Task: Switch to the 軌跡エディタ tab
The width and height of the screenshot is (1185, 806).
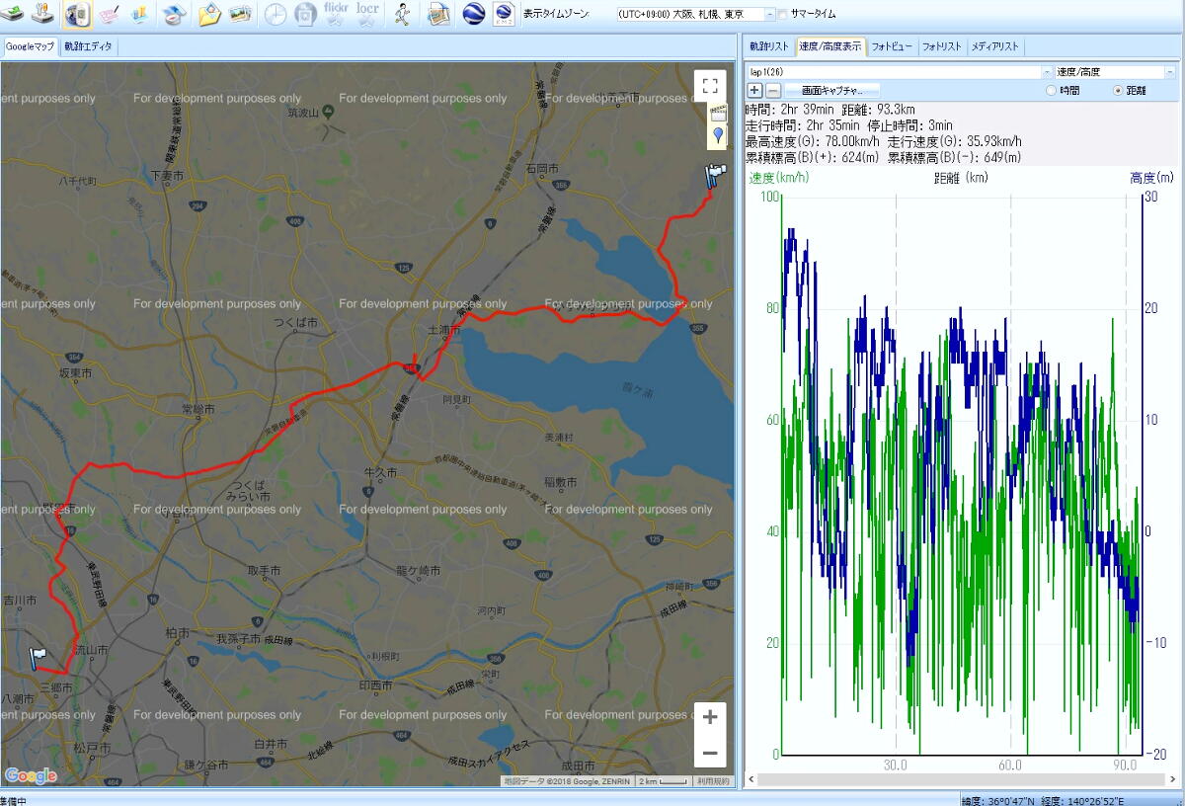Action: [88, 46]
